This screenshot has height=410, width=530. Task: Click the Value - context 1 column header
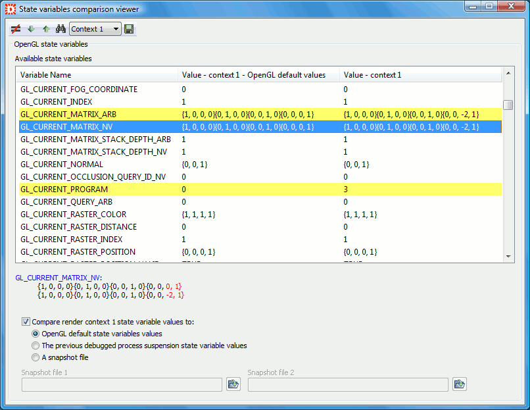coord(421,75)
